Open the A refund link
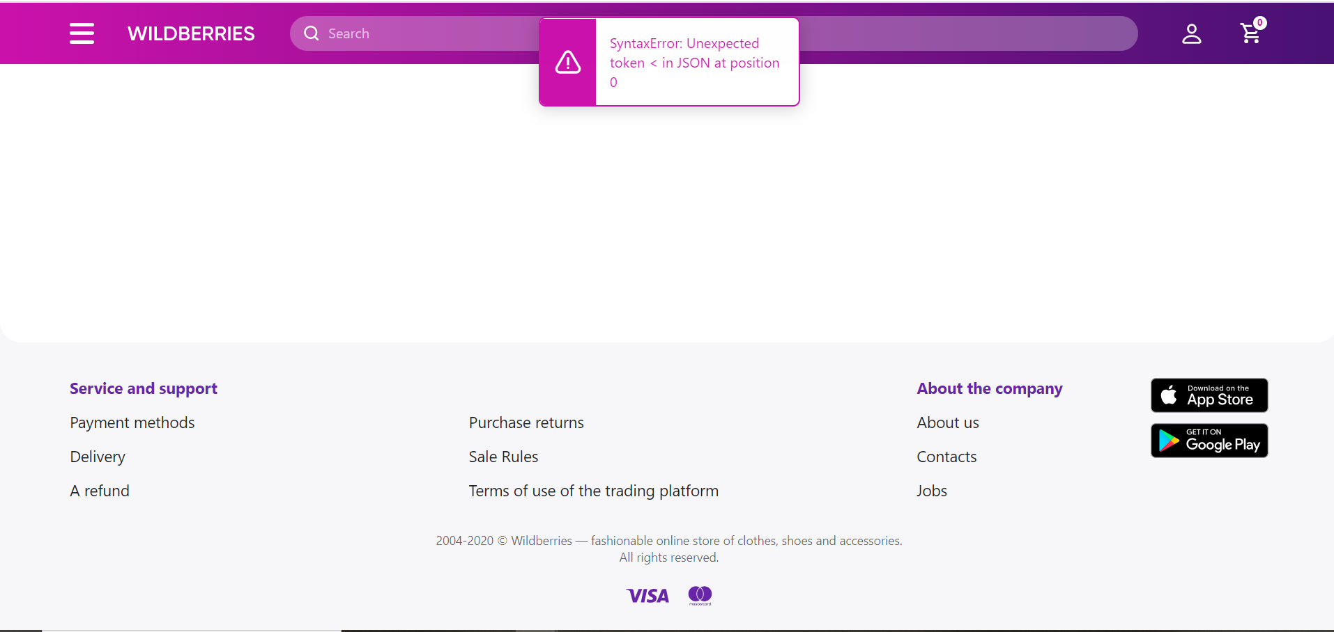1334x632 pixels. tap(100, 491)
